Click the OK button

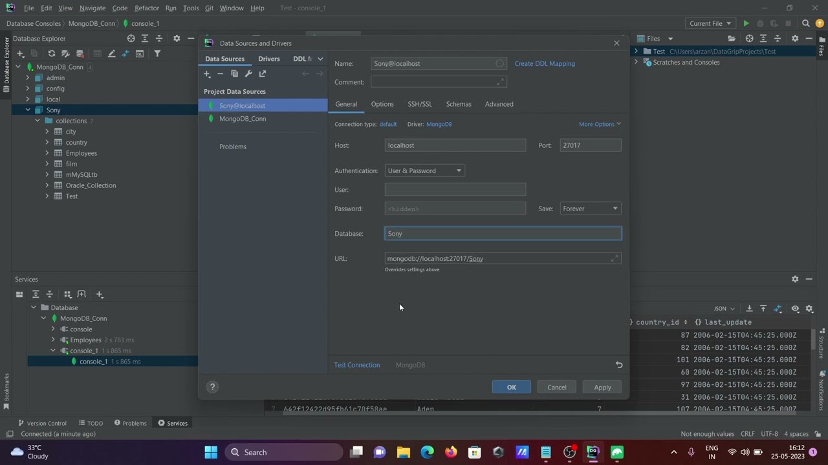pos(511,387)
